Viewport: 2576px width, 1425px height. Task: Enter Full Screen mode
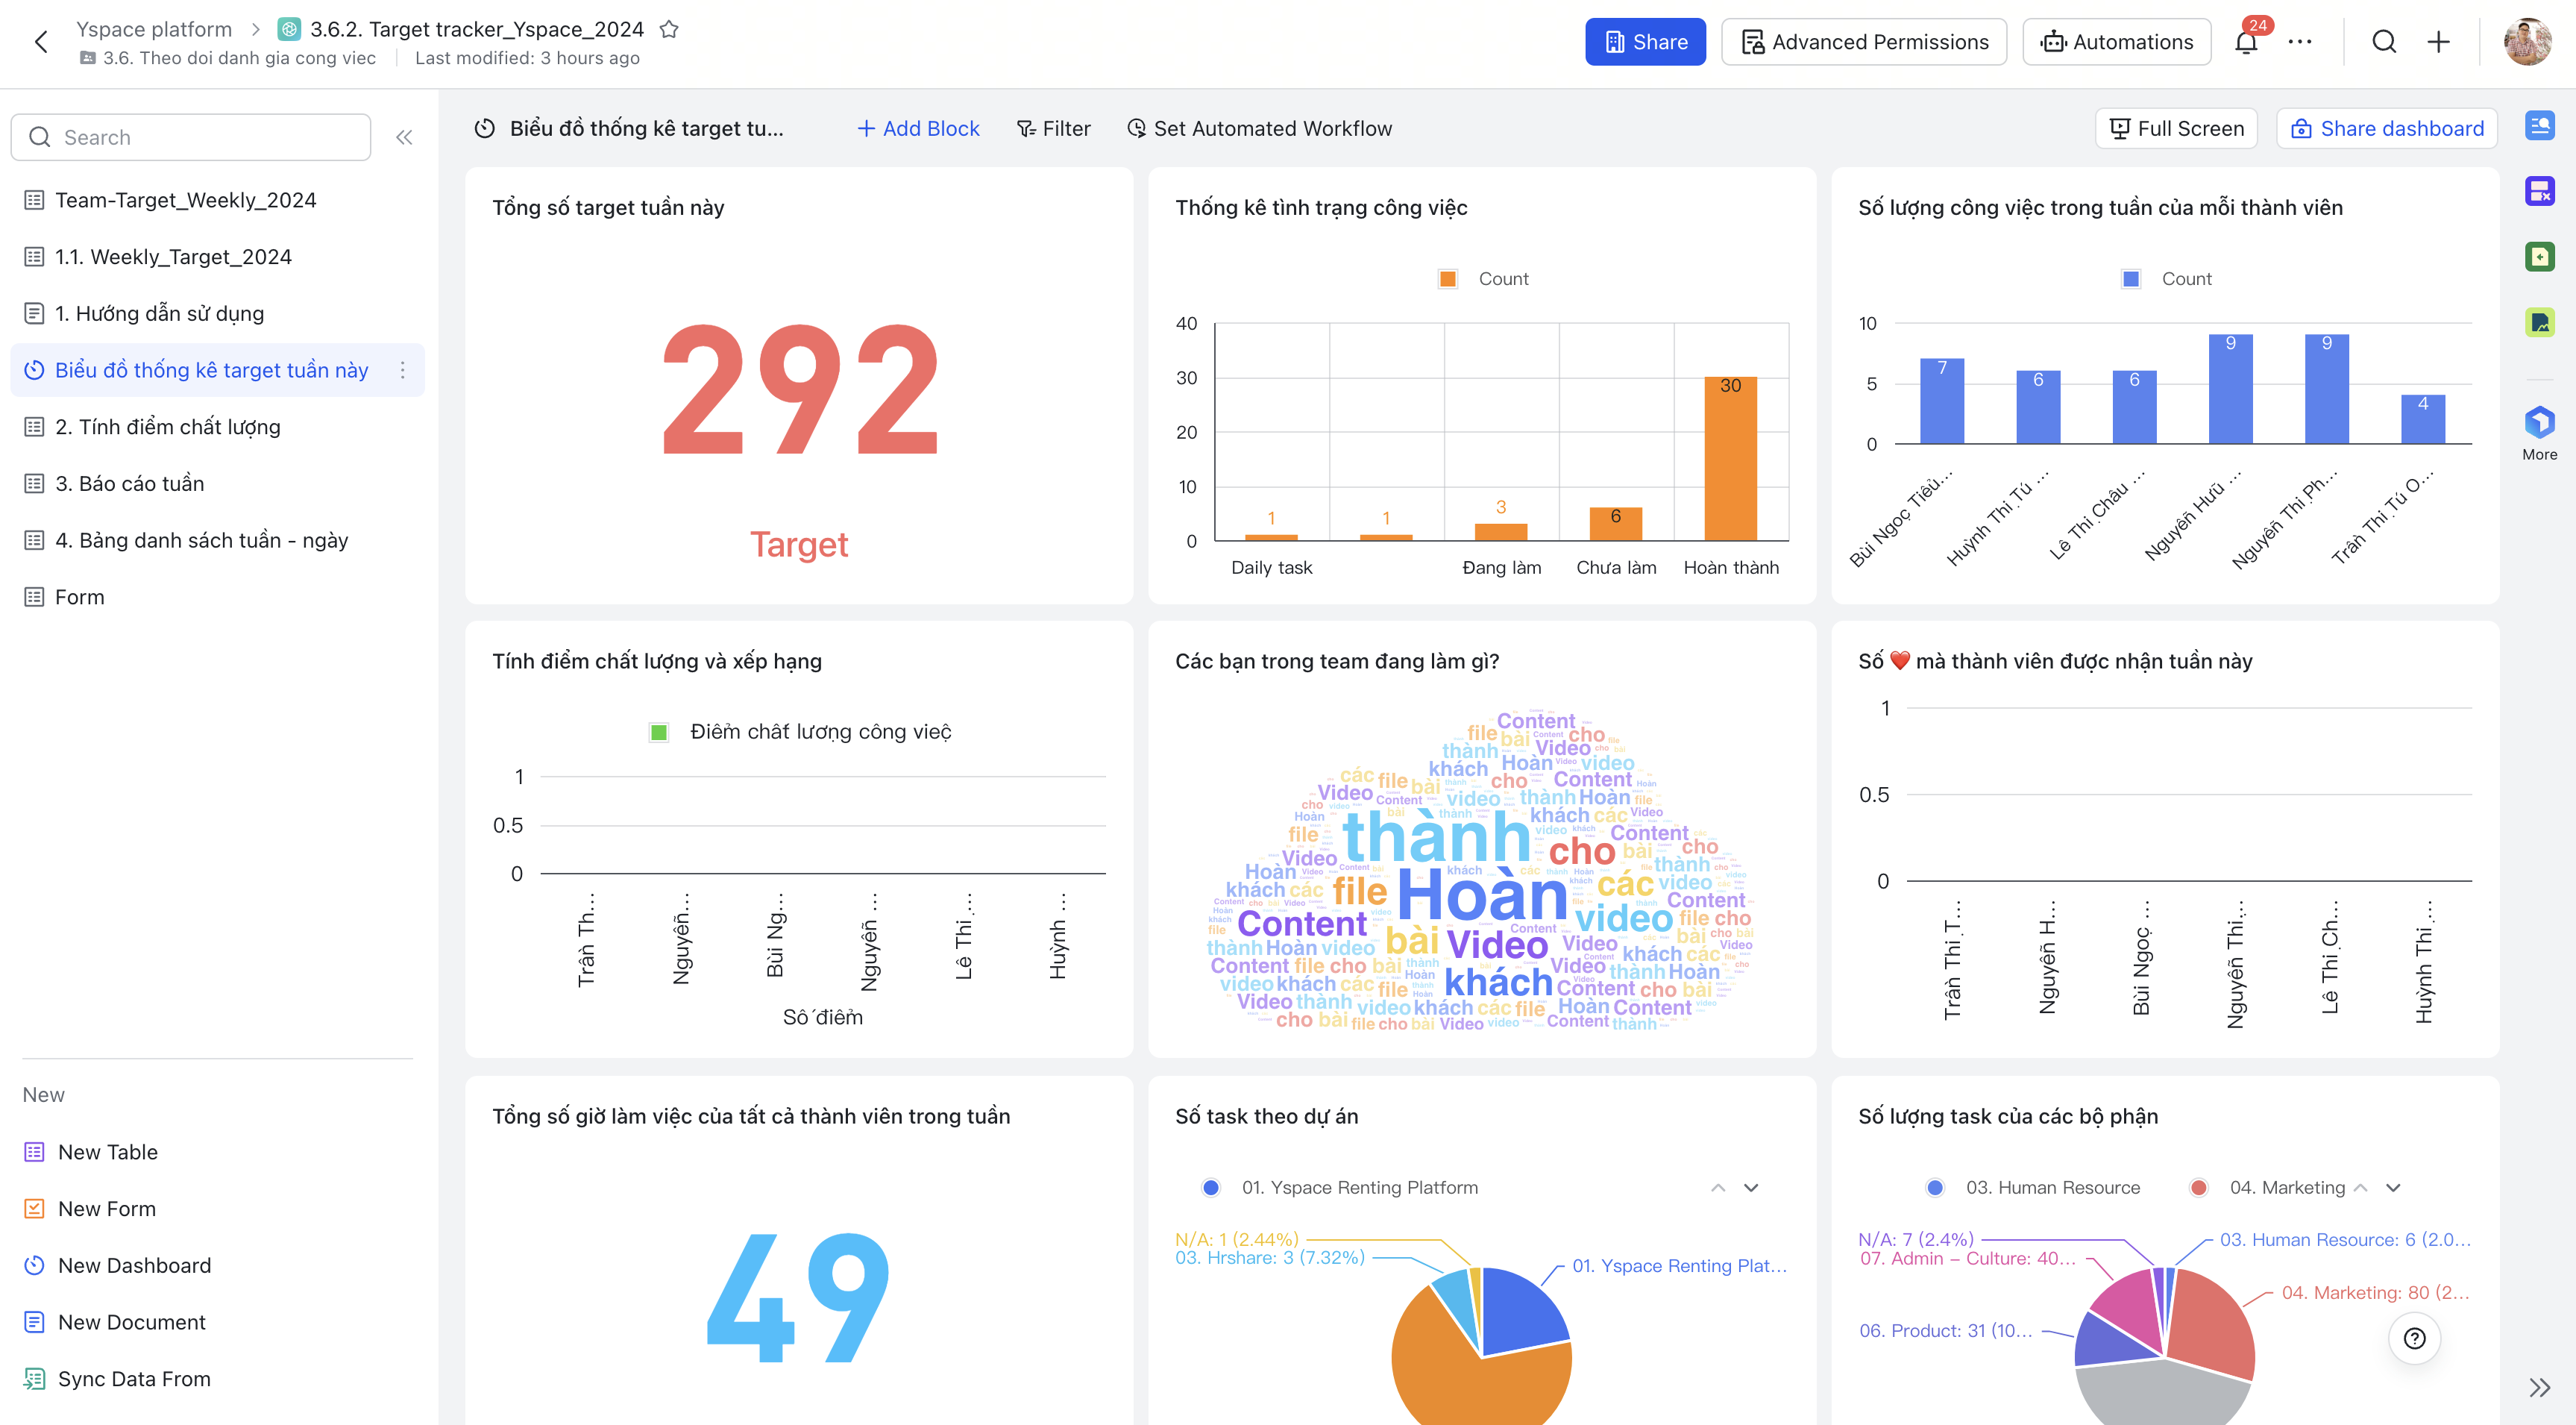click(x=2176, y=128)
